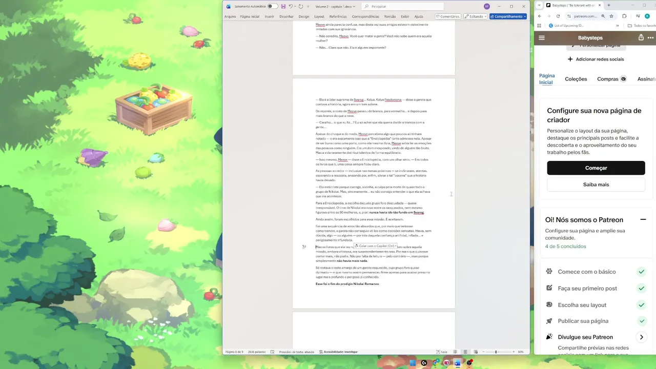The image size is (656, 369).
Task: Click the Chrome back arrow
Action: click(539, 16)
